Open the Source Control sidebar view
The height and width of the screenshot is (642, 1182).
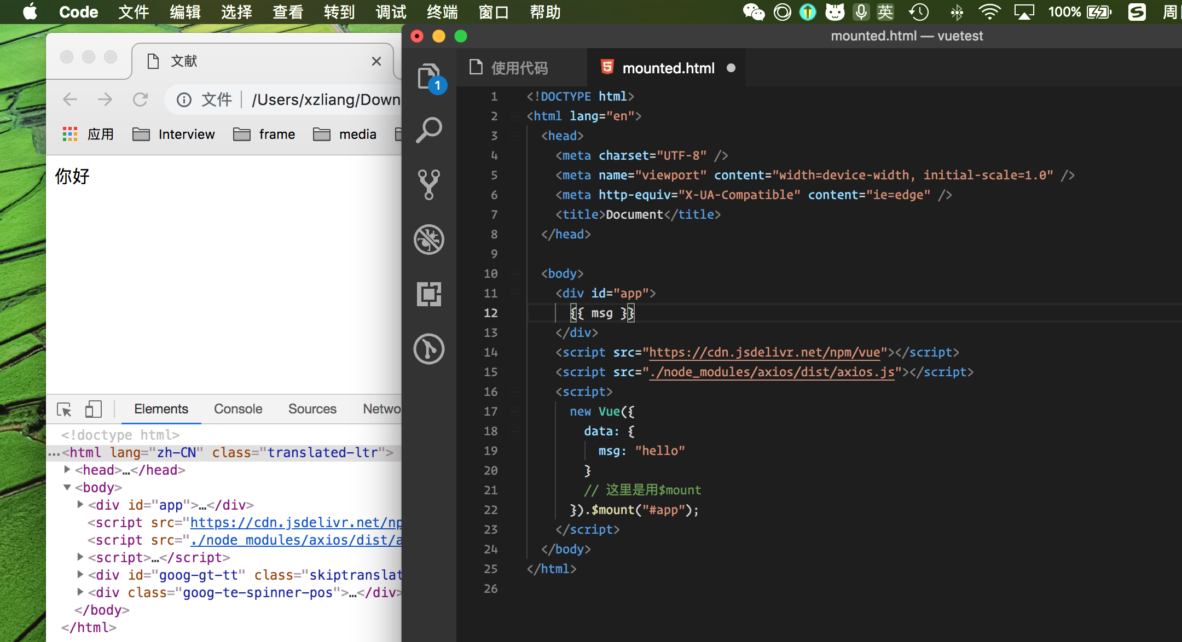click(x=429, y=184)
